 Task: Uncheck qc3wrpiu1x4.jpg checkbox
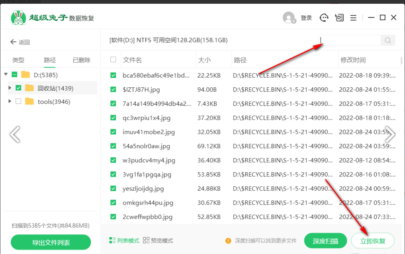pyautogui.click(x=113, y=118)
